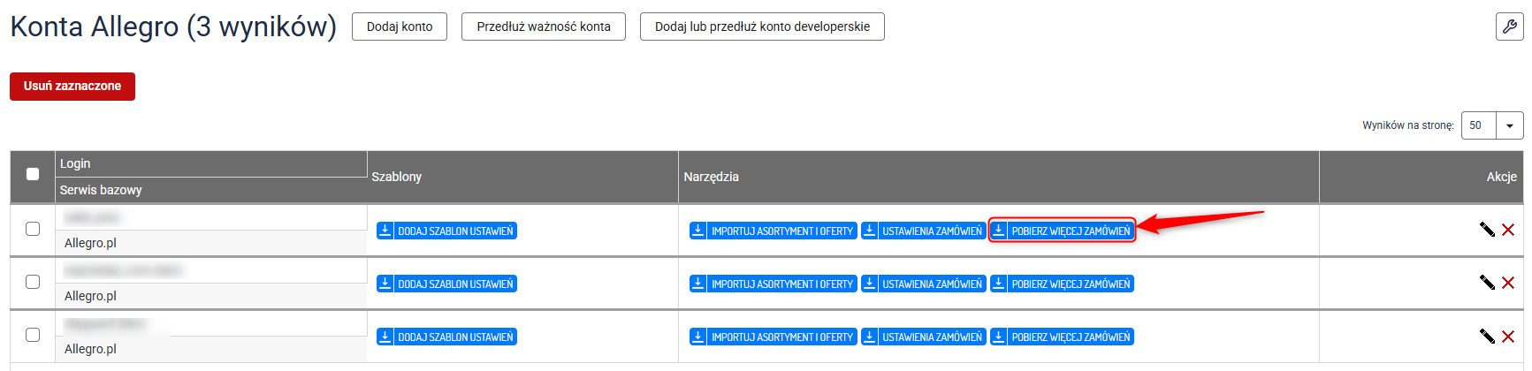The image size is (1532, 371).
Task: Click red X delete icon in second row
Action: click(x=1508, y=283)
